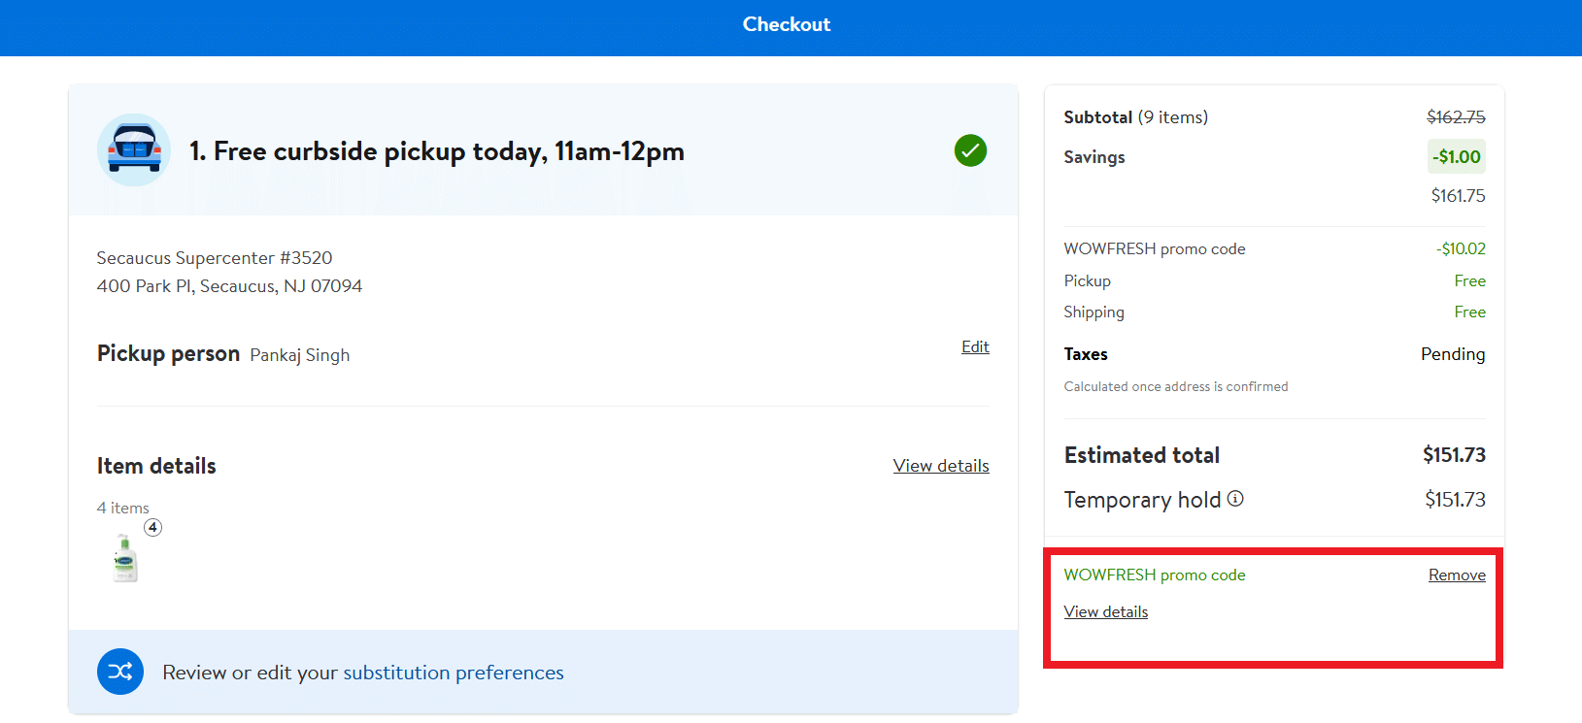Click the Pankaj Singh pickup person name

pos(299,355)
